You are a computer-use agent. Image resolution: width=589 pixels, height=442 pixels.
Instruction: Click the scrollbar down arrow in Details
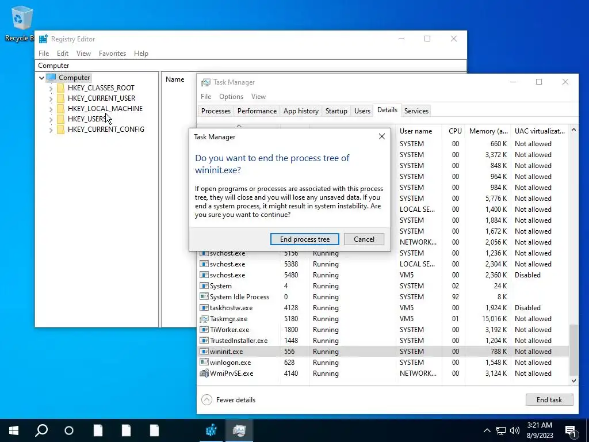[x=573, y=381]
